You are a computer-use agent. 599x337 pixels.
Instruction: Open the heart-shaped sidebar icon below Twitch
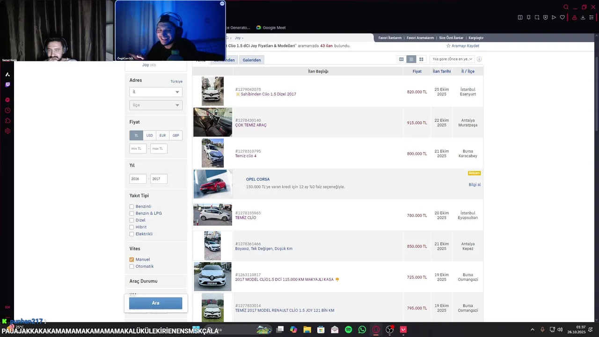click(7, 100)
